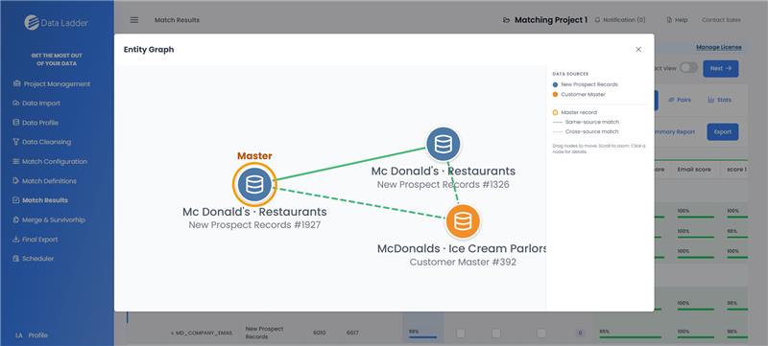The height and width of the screenshot is (346, 768).
Task: Open the Data Profile section
Action: point(36,123)
